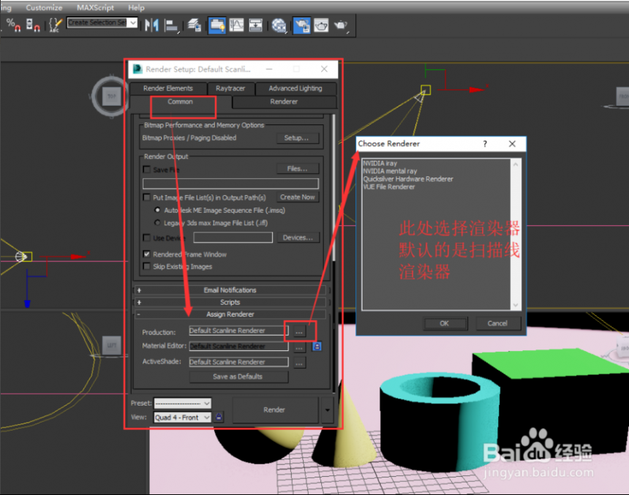Click Cancel in Choose Renderer
Viewport: 629px width, 495px height.
coord(498,323)
